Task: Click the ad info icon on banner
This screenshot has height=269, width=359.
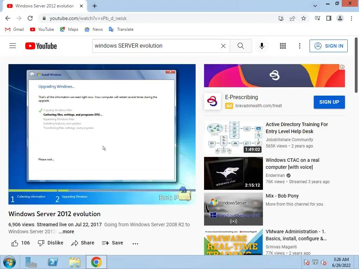Action: click(342, 67)
